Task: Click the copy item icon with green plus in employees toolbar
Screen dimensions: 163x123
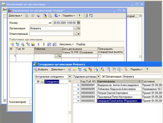Action: point(80,69)
